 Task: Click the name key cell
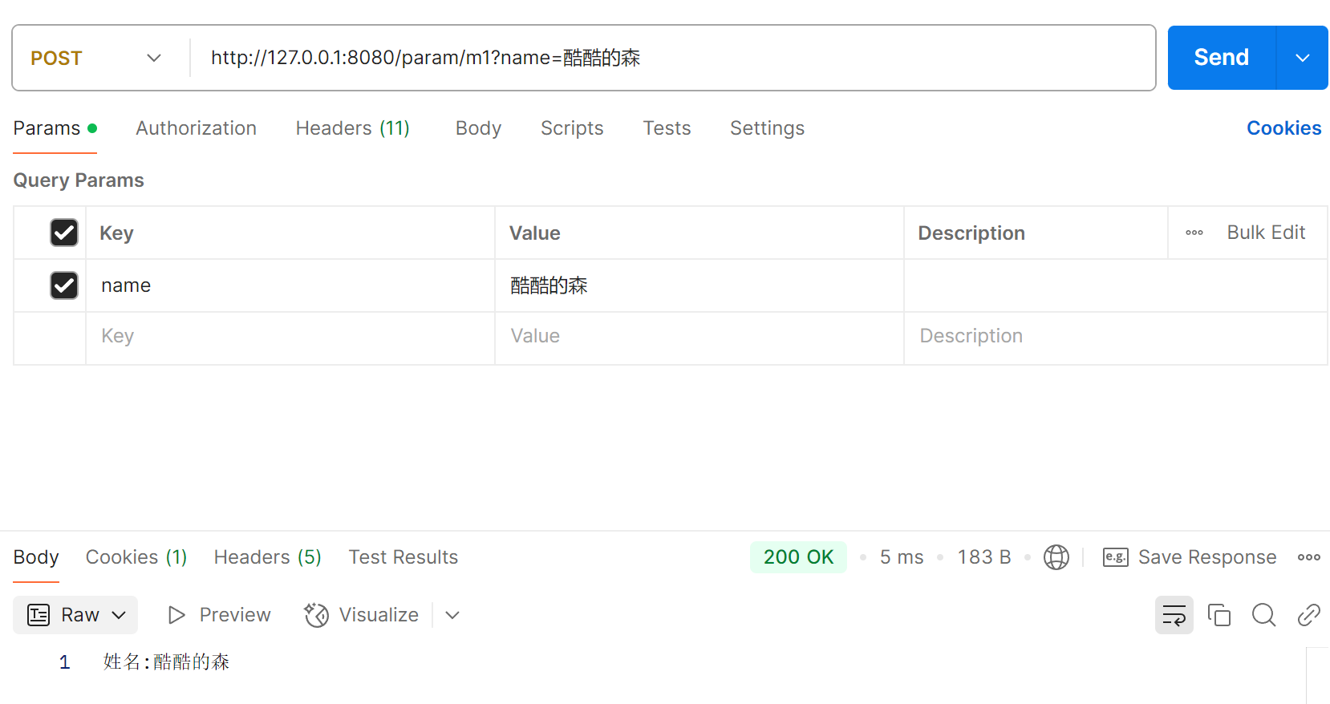[x=290, y=285]
